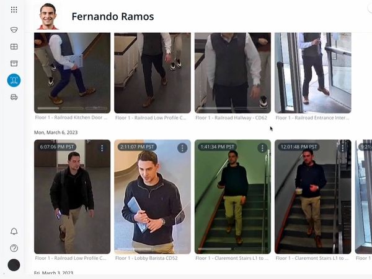
Task: Click the Floor 1 - Railroad Hallway - CD62 label
Action: pos(231,118)
